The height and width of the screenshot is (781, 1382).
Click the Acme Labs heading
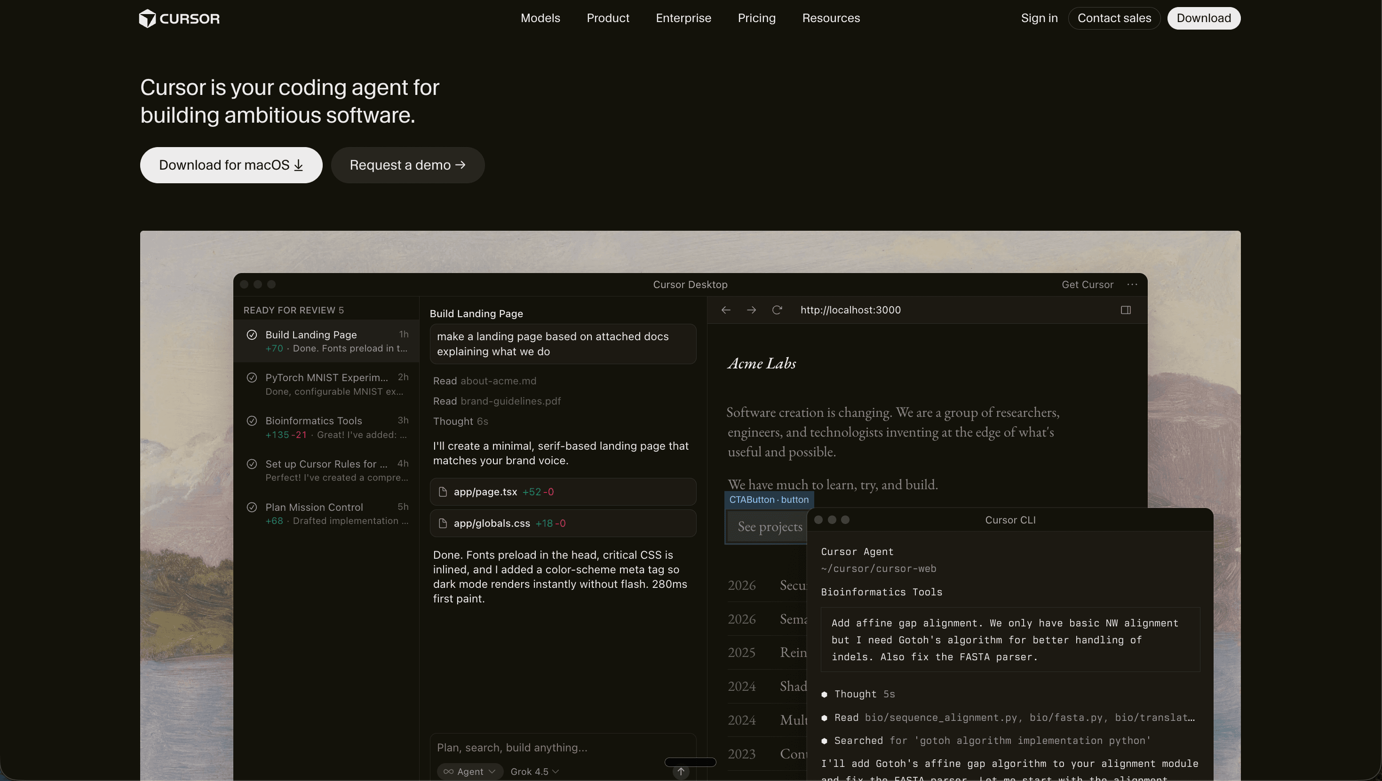(762, 364)
